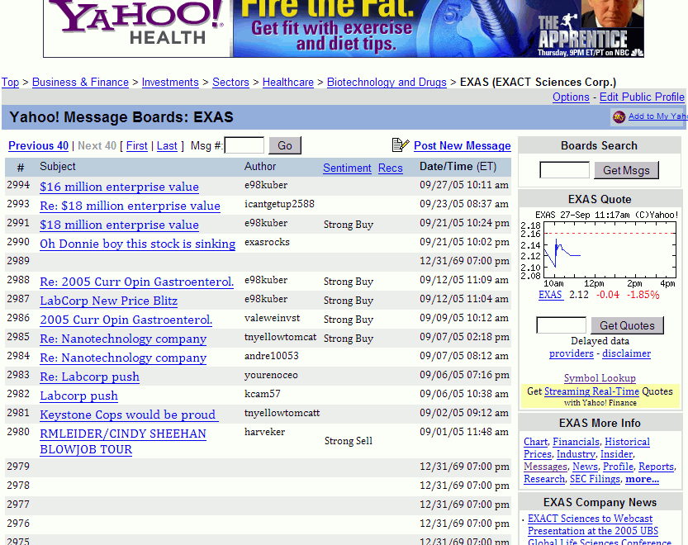Select Strong Sell sentiment text
The width and height of the screenshot is (688, 545).
click(x=349, y=441)
